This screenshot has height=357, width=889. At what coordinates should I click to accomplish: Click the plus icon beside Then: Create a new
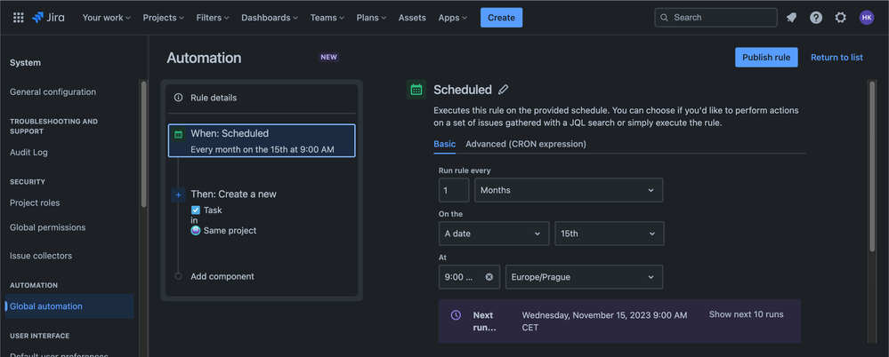point(178,194)
